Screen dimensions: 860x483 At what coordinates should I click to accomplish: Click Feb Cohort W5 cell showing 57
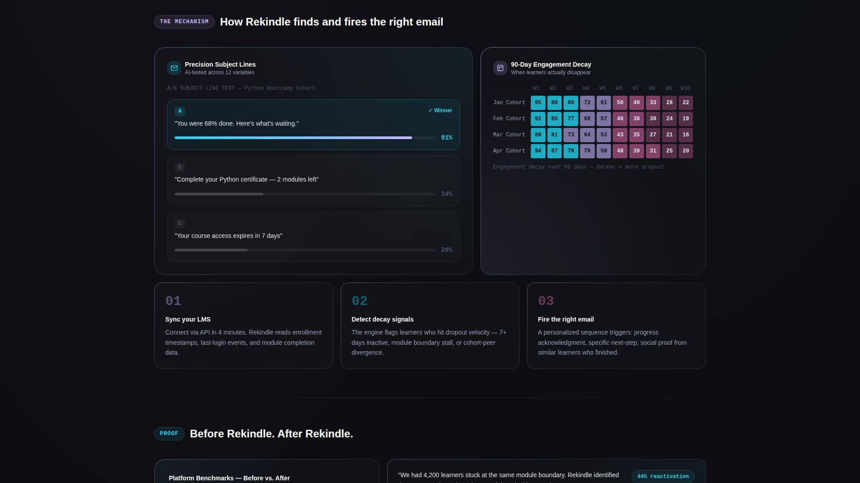(x=604, y=119)
